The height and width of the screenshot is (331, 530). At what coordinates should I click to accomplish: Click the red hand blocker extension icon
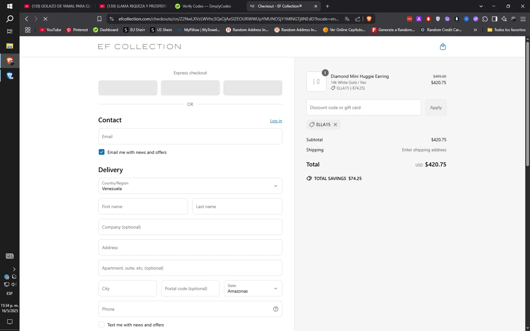coord(428,19)
